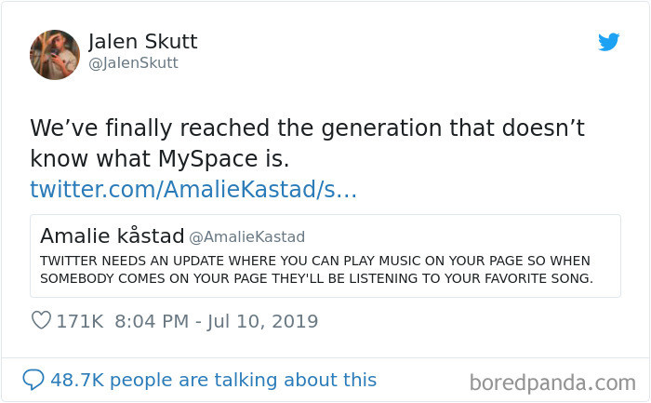
Task: Click the 171K likes count
Action: [80, 321]
